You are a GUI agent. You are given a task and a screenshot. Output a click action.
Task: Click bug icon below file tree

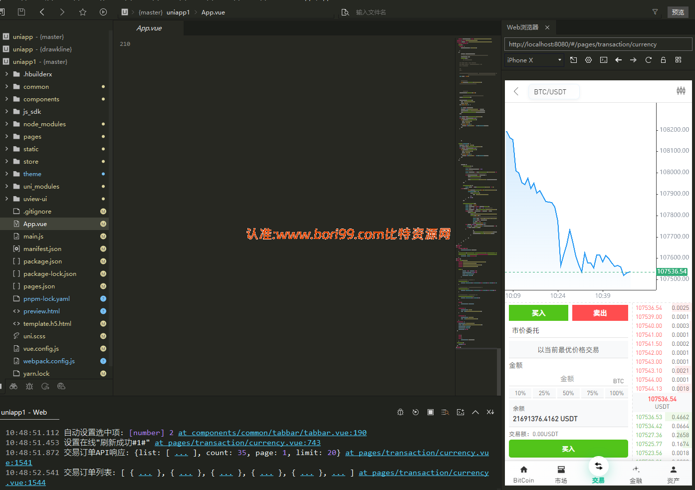tap(29, 386)
